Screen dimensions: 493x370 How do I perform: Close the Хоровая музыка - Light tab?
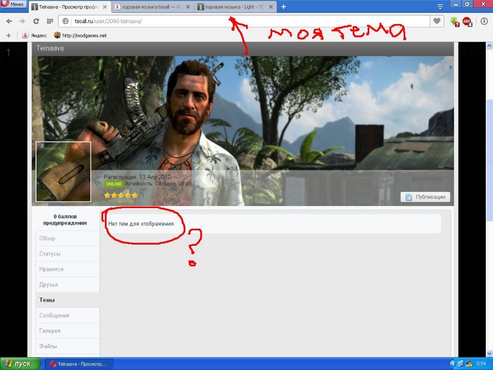[271, 7]
